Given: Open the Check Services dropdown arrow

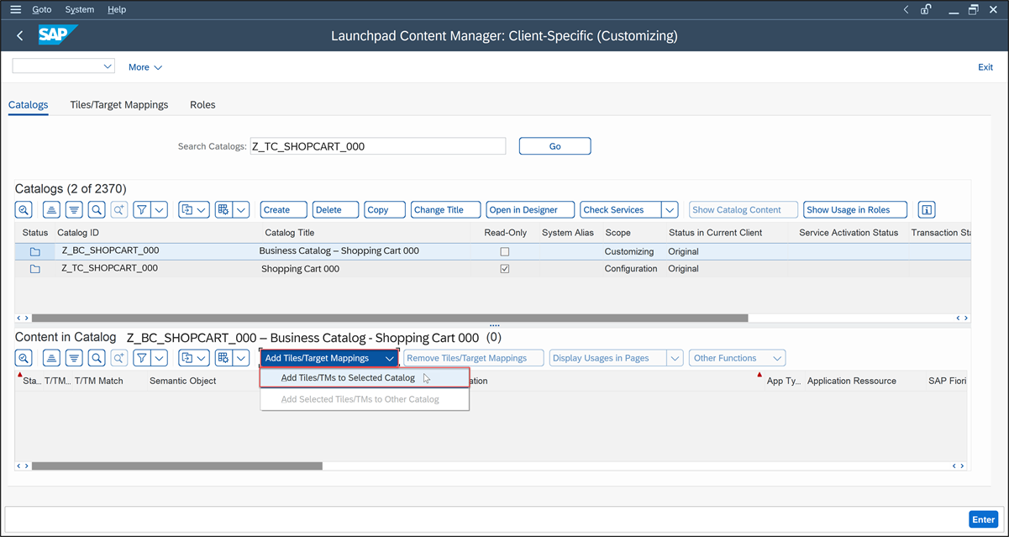Looking at the screenshot, I should coord(670,210).
